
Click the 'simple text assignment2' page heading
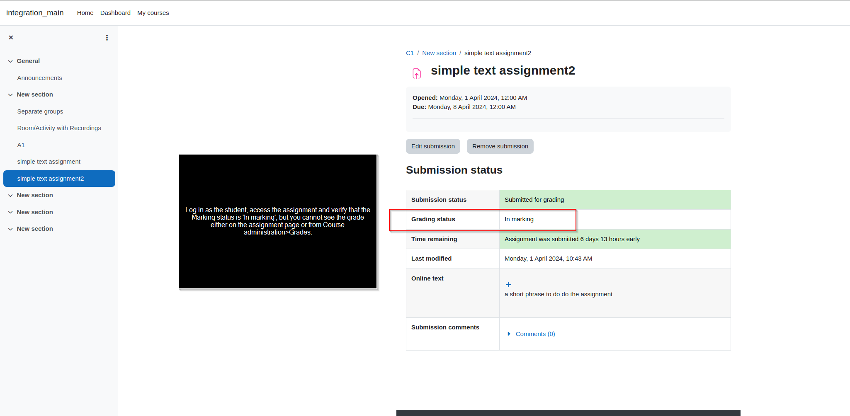(x=503, y=70)
